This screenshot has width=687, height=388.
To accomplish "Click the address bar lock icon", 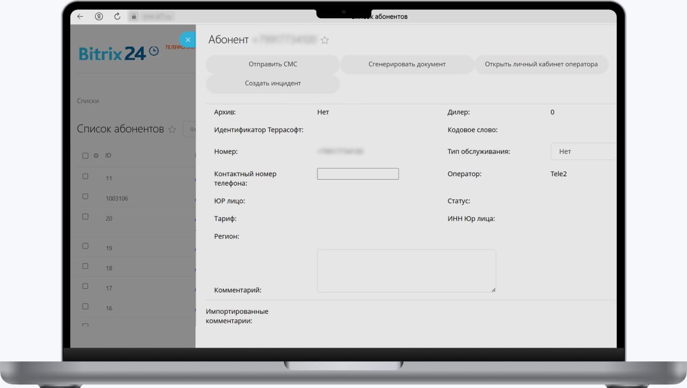I will (x=134, y=17).
